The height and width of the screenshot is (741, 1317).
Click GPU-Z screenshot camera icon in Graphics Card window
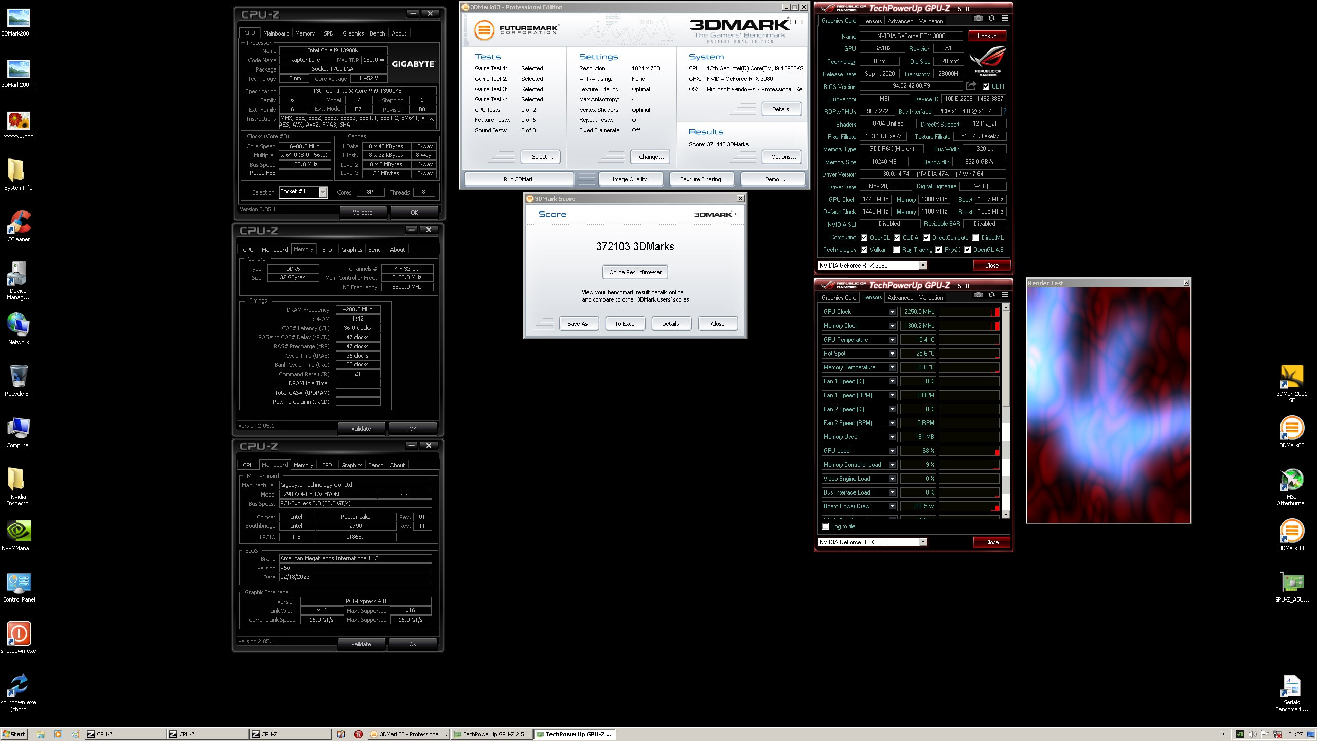(x=978, y=19)
